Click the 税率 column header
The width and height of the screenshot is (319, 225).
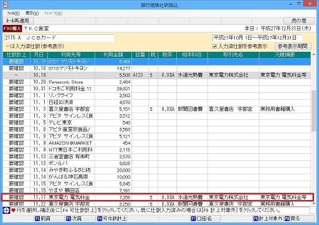click(x=167, y=55)
